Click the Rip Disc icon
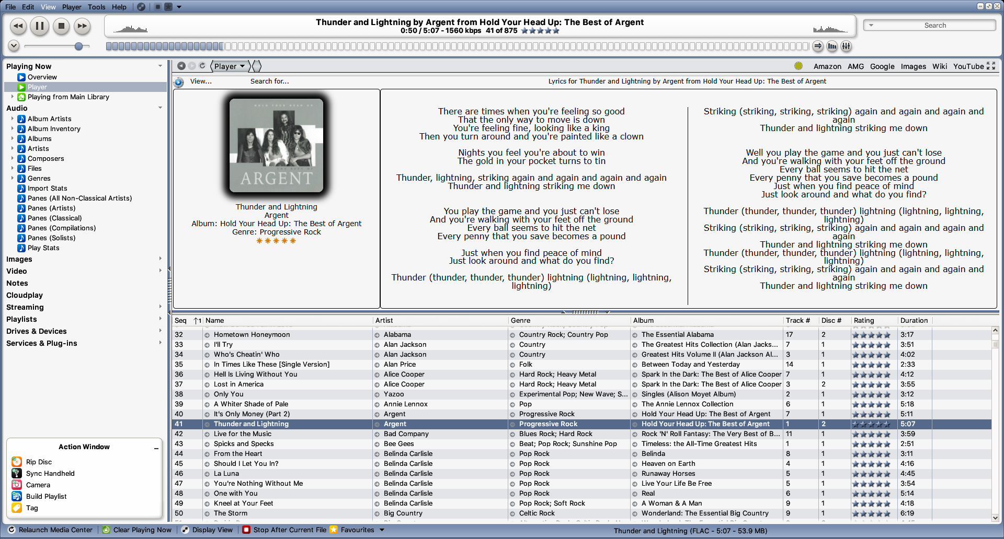 pyautogui.click(x=17, y=462)
